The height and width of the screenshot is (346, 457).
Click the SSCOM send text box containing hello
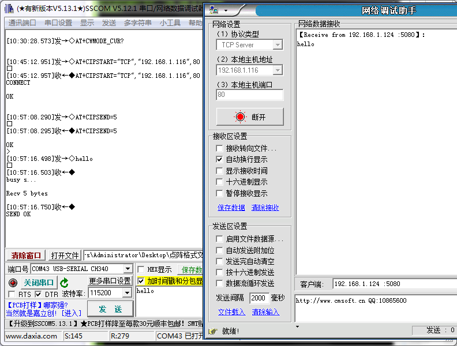coord(169,302)
